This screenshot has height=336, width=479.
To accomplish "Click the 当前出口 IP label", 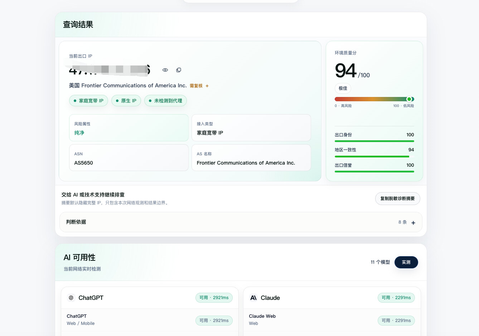I will (x=81, y=56).
